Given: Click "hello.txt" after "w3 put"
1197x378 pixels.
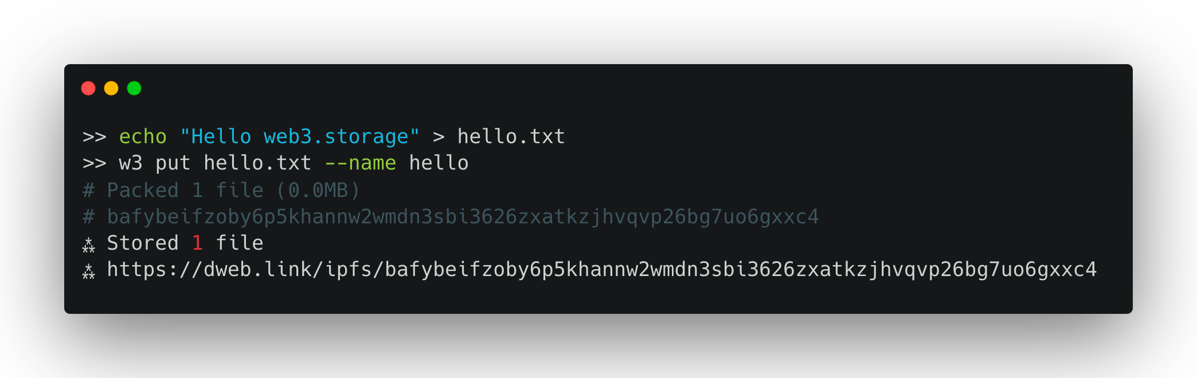Looking at the screenshot, I should [257, 164].
